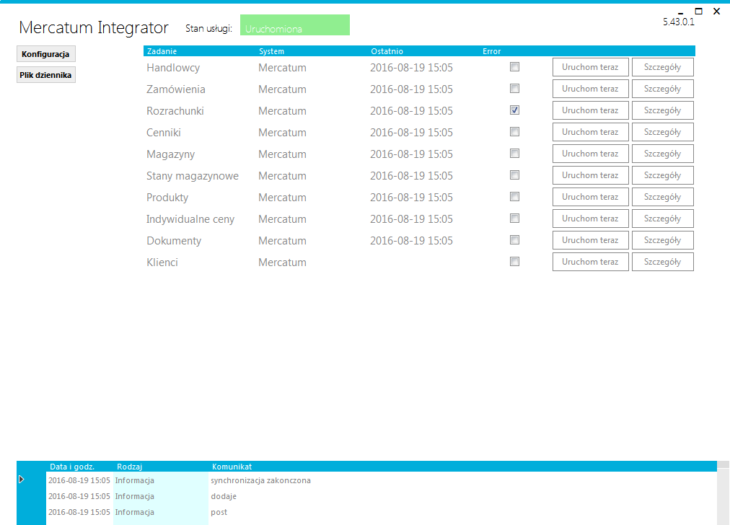Select the 'synchronizacja zakonczona' log row
Viewport: 730px width, 525px height.
(x=260, y=480)
